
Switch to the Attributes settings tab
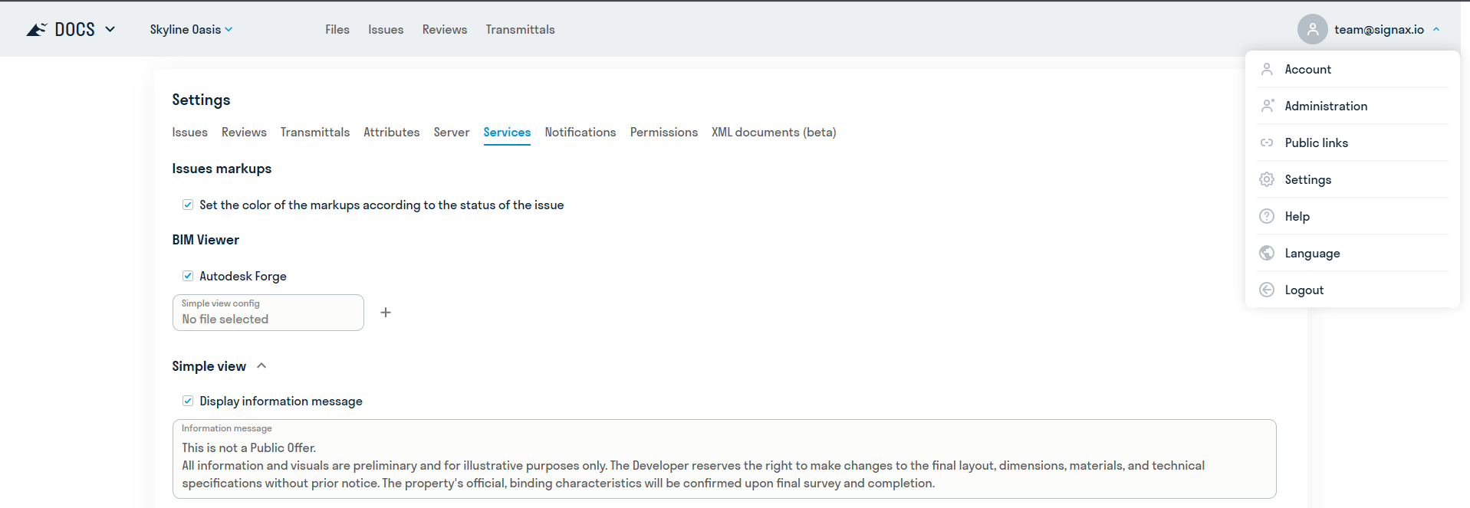392,132
